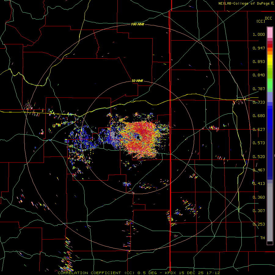The height and width of the screenshot is (275, 275).
Task: Click the DCC legend title
Action: [268, 18]
